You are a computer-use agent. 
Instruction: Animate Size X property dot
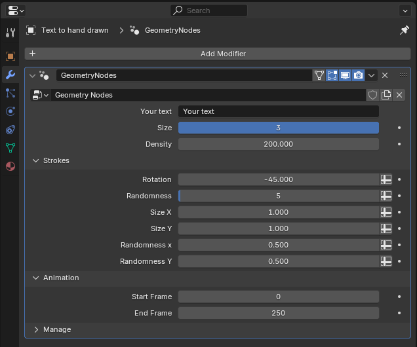tap(399, 212)
